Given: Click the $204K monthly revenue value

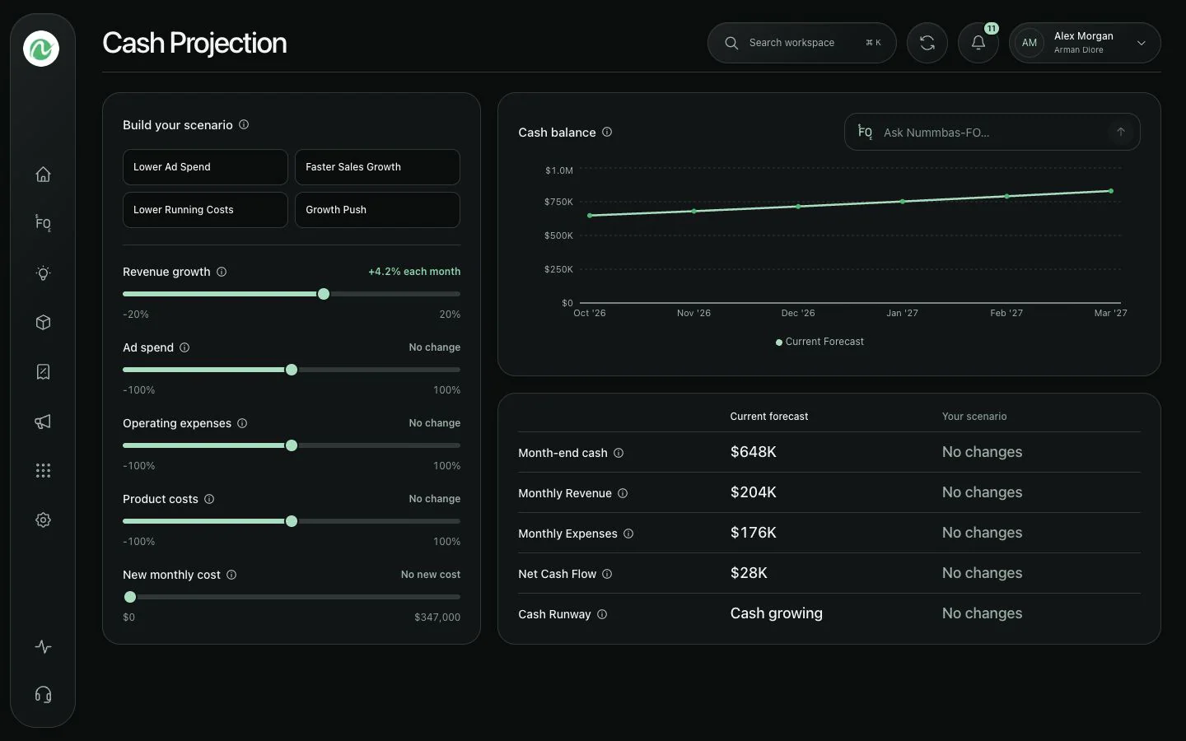Looking at the screenshot, I should [754, 492].
